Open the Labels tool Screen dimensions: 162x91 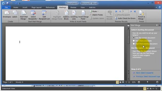(x=15, y=14)
